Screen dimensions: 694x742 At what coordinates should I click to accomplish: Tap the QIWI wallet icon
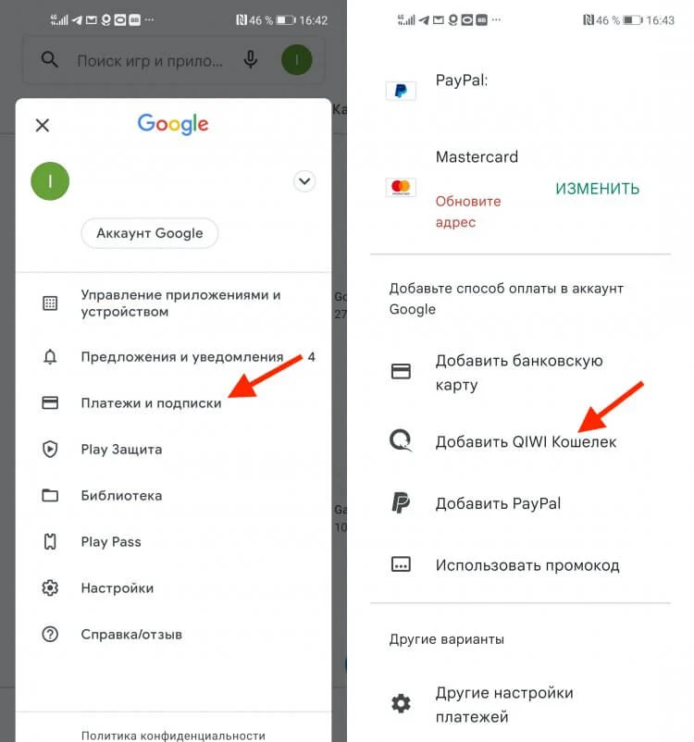(401, 440)
